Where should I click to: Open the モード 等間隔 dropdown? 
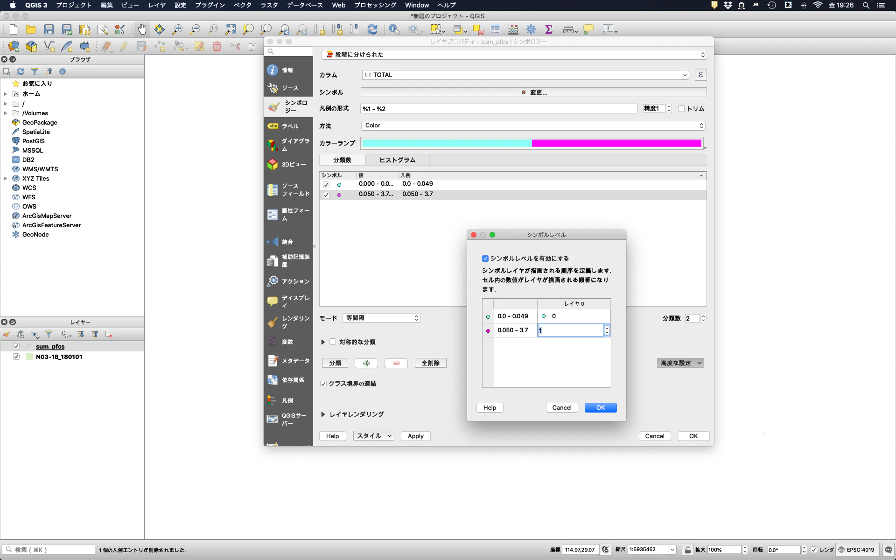tap(381, 318)
